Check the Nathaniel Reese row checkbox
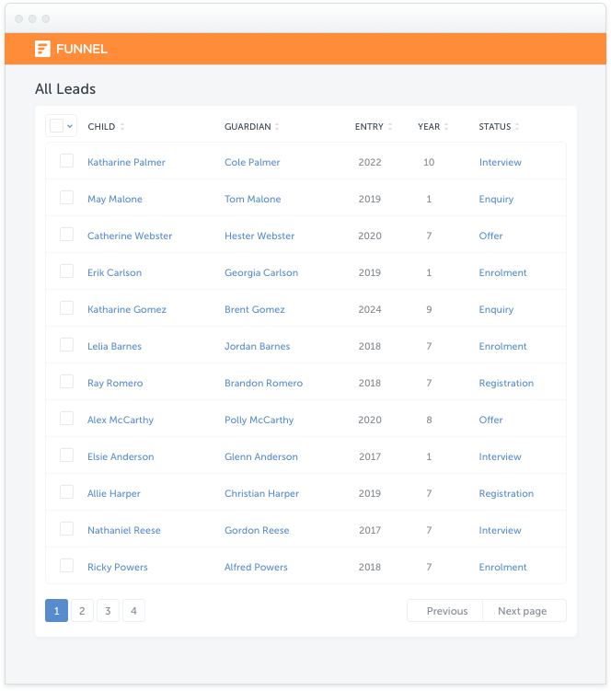 tap(66, 529)
